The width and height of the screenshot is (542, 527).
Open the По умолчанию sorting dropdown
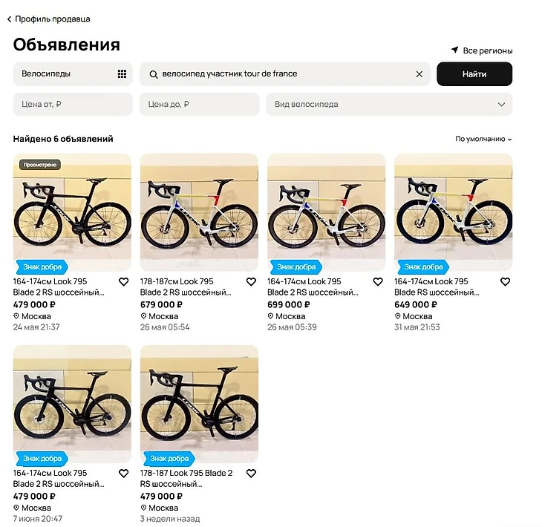pyautogui.click(x=483, y=139)
